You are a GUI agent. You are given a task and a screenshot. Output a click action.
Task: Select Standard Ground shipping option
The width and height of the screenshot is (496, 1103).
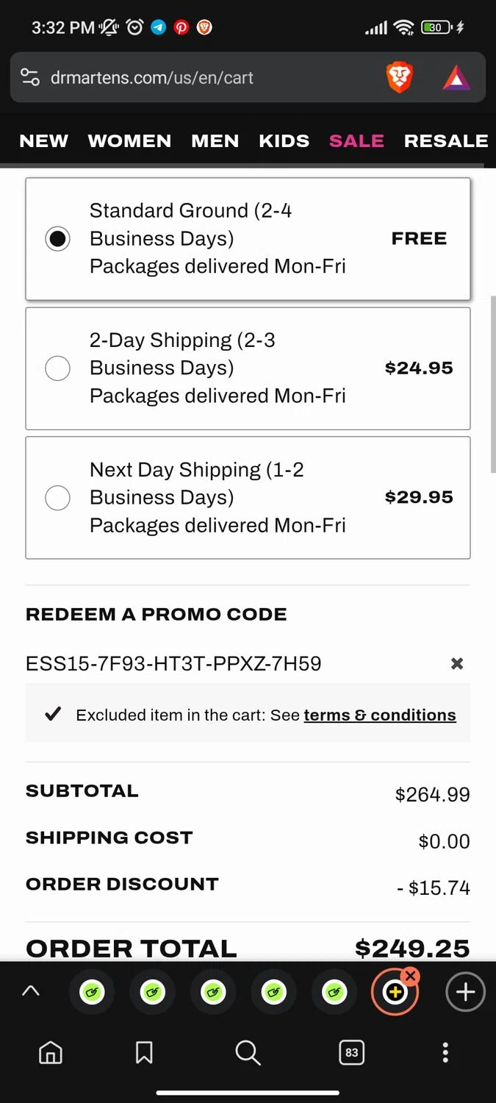point(57,239)
